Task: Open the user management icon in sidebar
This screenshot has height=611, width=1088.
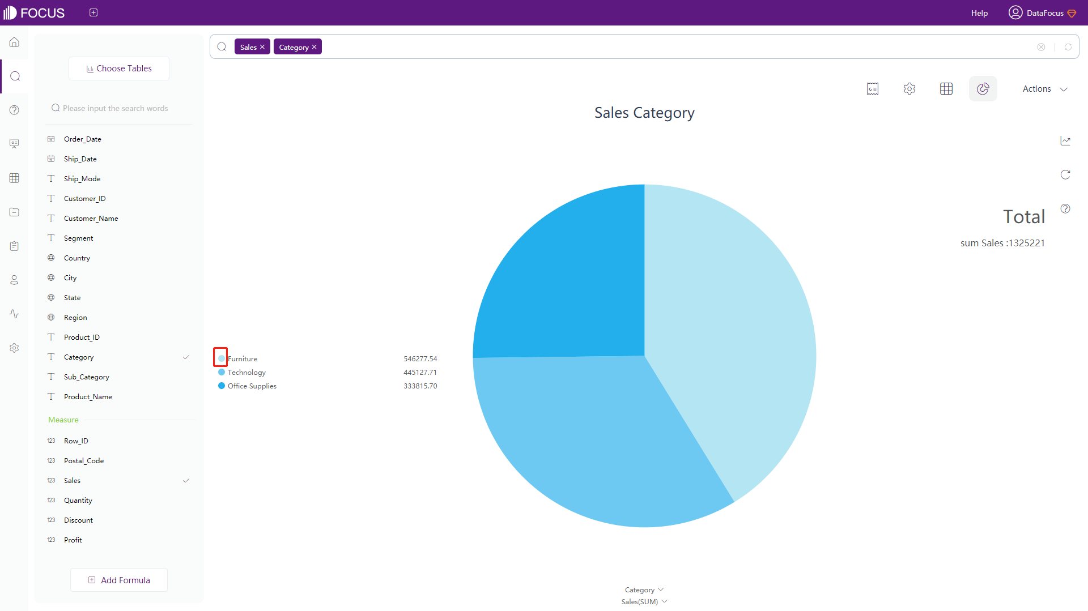Action: pyautogui.click(x=14, y=280)
